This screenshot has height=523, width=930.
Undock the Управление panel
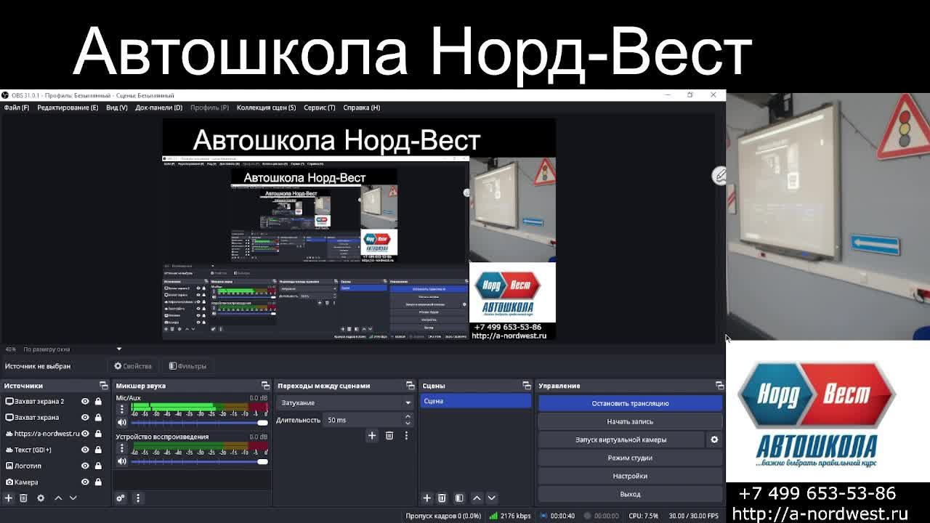pyautogui.click(x=719, y=386)
